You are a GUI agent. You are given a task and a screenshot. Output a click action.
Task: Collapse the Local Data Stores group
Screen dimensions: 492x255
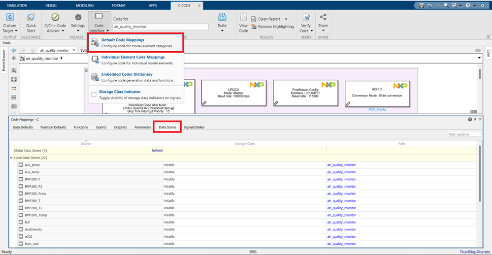(x=11, y=158)
